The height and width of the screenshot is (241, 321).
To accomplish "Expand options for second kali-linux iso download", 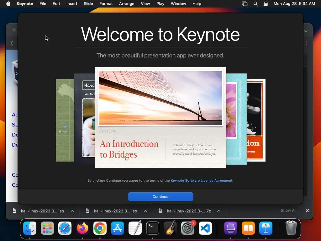I will tap(145, 211).
